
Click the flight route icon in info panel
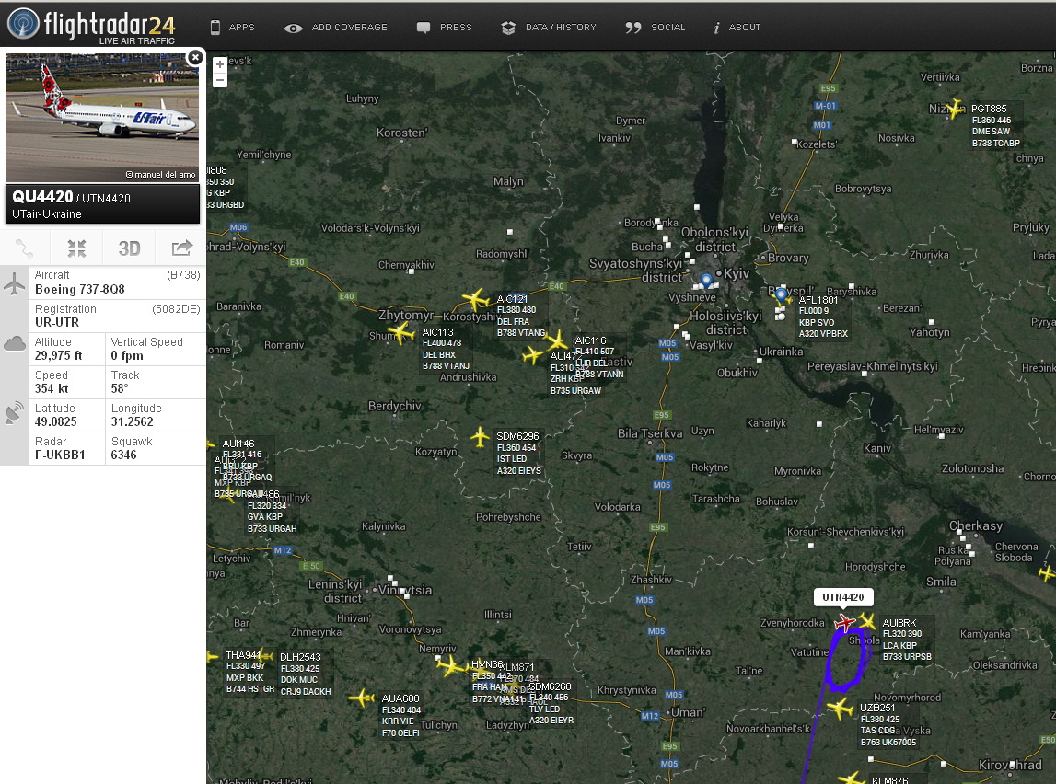click(25, 248)
